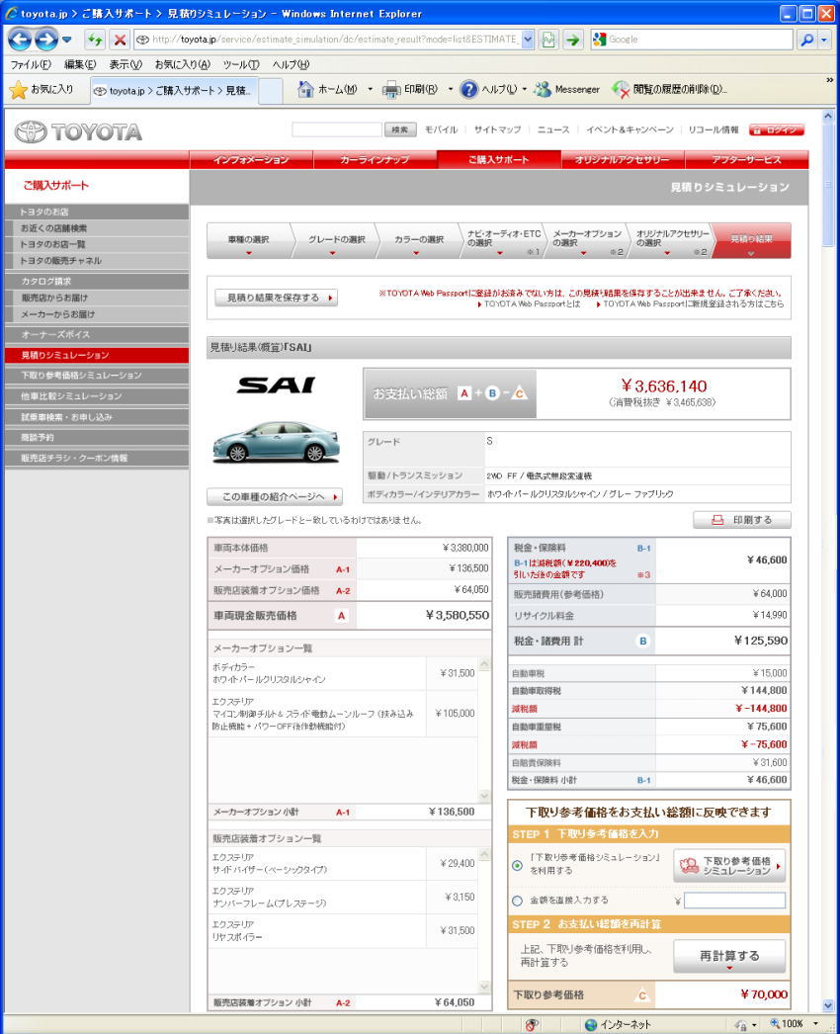Expand the Print button dropdown arrow
Screen dimensions: 840x1034
click(x=451, y=89)
